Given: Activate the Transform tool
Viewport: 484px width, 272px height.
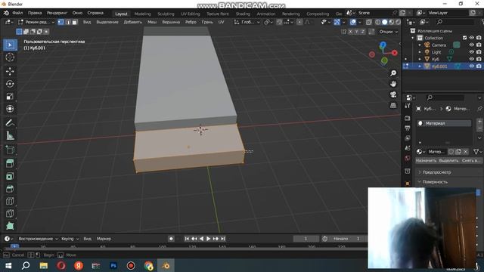Looking at the screenshot, I should 10,109.
